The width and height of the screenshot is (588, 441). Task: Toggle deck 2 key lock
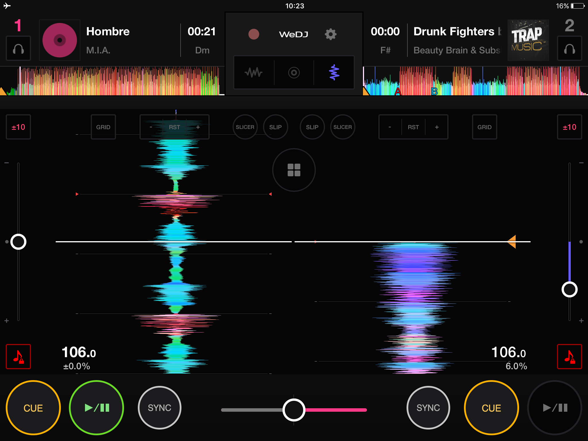tap(570, 357)
